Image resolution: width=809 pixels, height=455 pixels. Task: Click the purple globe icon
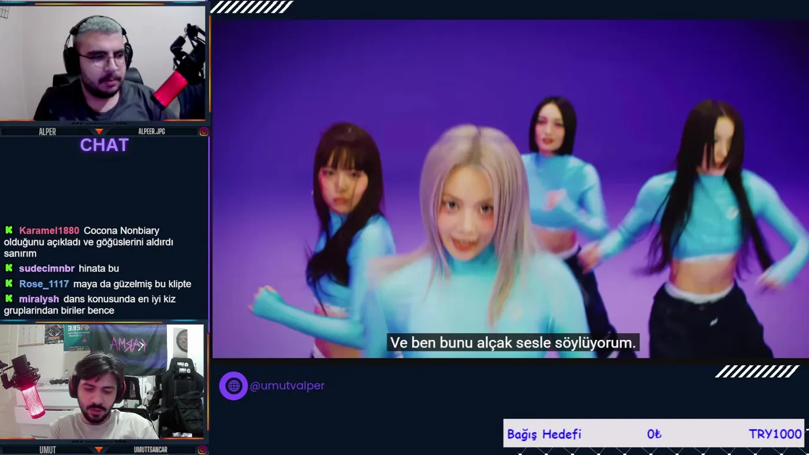coord(233,385)
